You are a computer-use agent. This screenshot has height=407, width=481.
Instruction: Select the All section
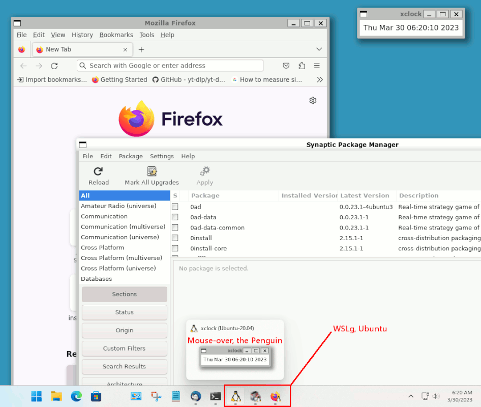125,195
